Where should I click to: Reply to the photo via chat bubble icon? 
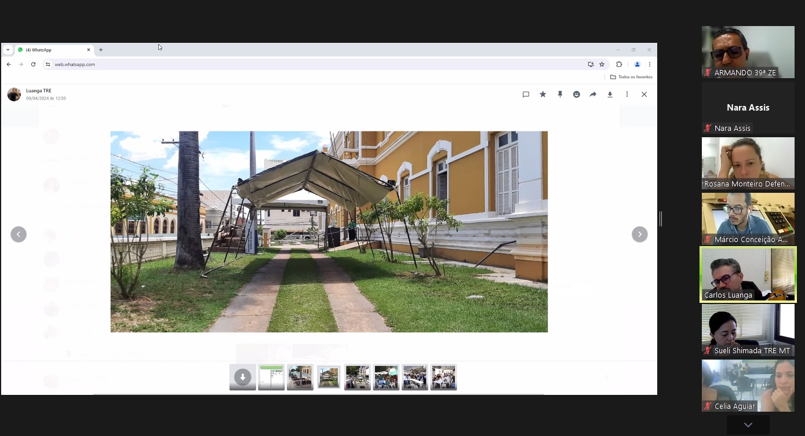pyautogui.click(x=526, y=94)
